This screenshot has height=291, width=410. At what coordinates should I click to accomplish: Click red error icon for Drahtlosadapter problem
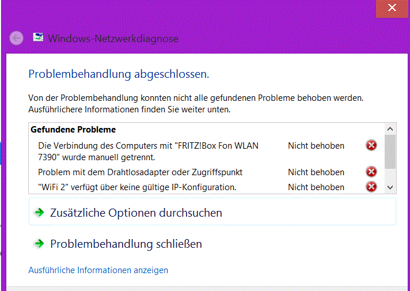pyautogui.click(x=371, y=172)
